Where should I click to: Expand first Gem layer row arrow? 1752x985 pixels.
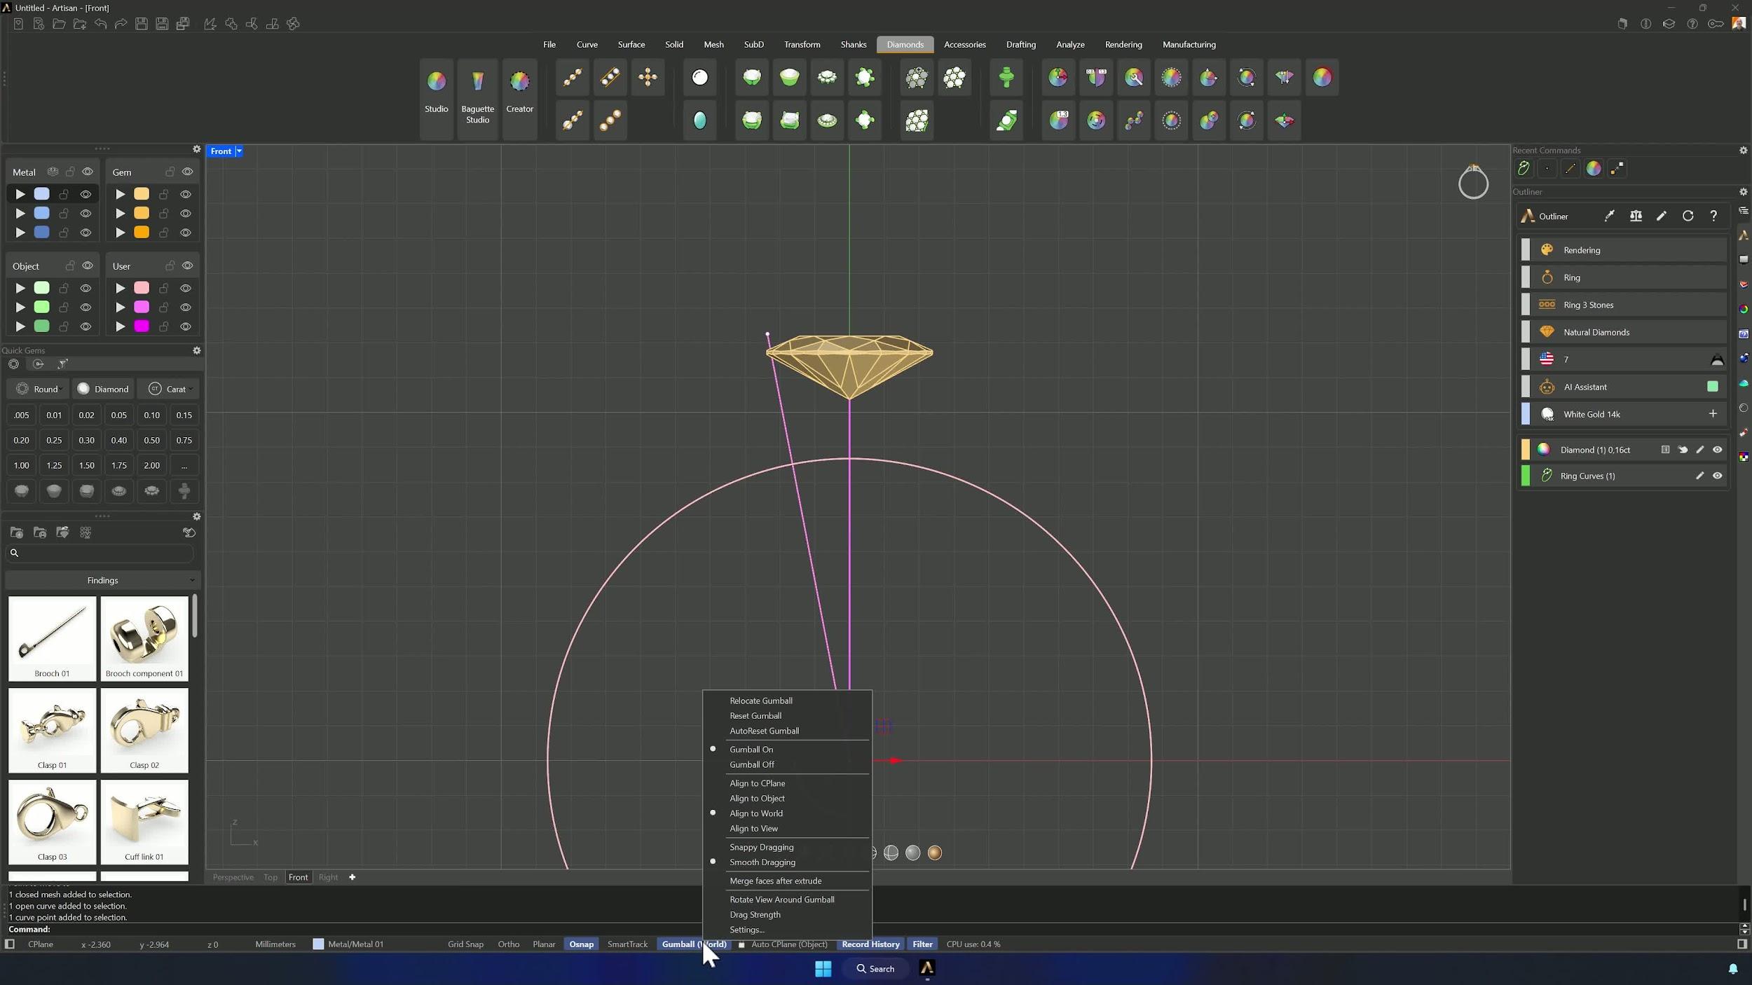pos(121,194)
